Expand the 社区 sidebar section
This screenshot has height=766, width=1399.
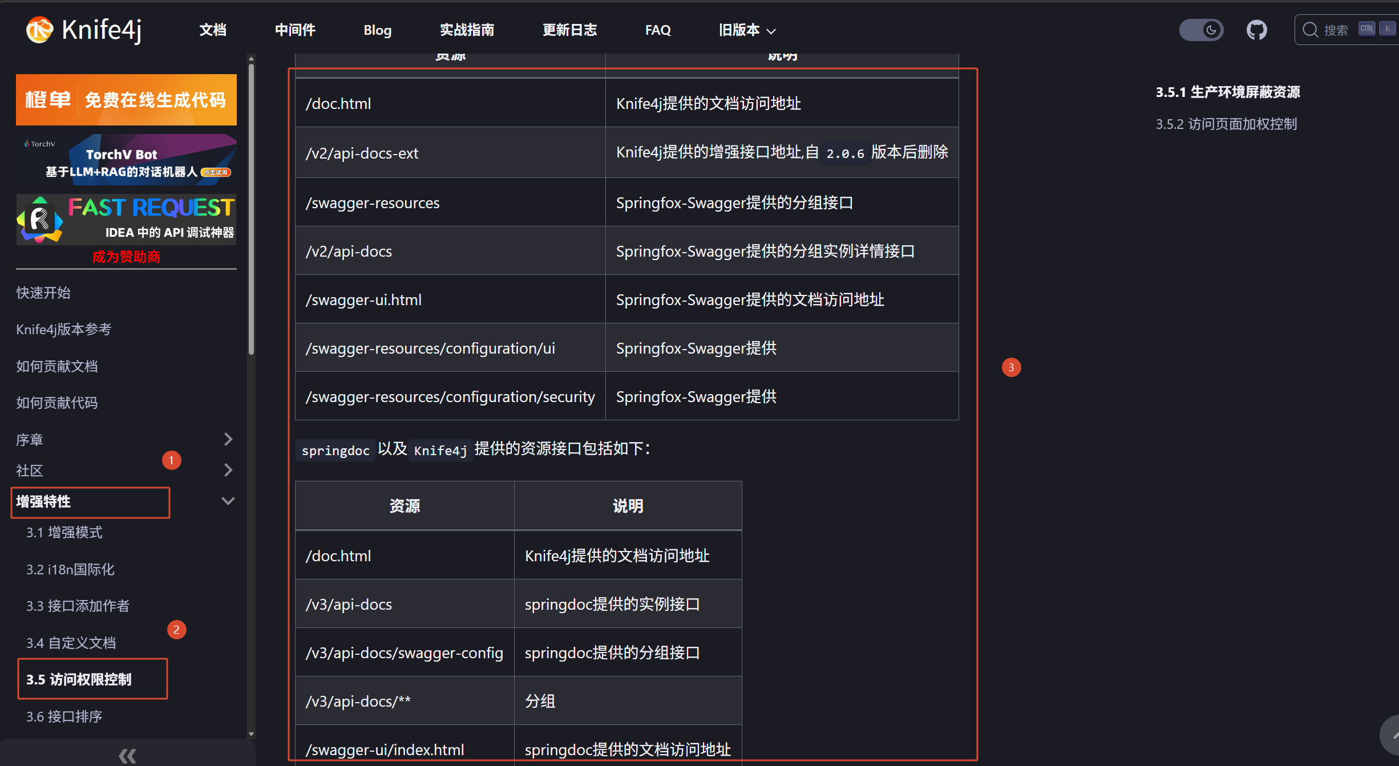(x=228, y=470)
